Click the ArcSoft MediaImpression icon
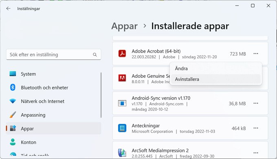The width and height of the screenshot is (277, 159). (122, 153)
